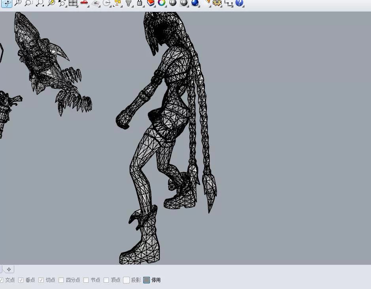Set shaded viewport mesh sphere icon
This screenshot has width=371, height=289.
pos(184,3)
